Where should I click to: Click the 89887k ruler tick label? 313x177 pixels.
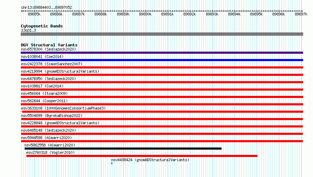click(x=78, y=14)
